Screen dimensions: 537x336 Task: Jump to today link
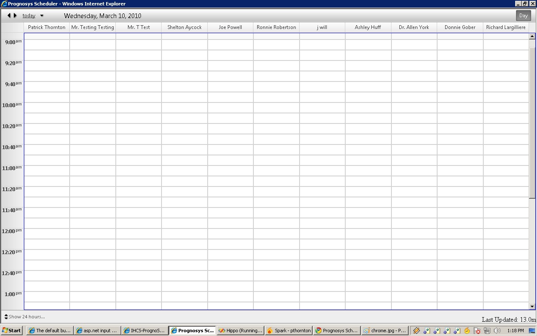point(29,16)
